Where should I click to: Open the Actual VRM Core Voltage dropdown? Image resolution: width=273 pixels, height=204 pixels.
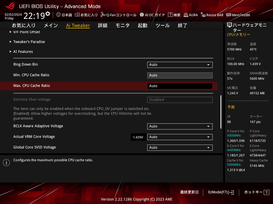[x=180, y=137]
